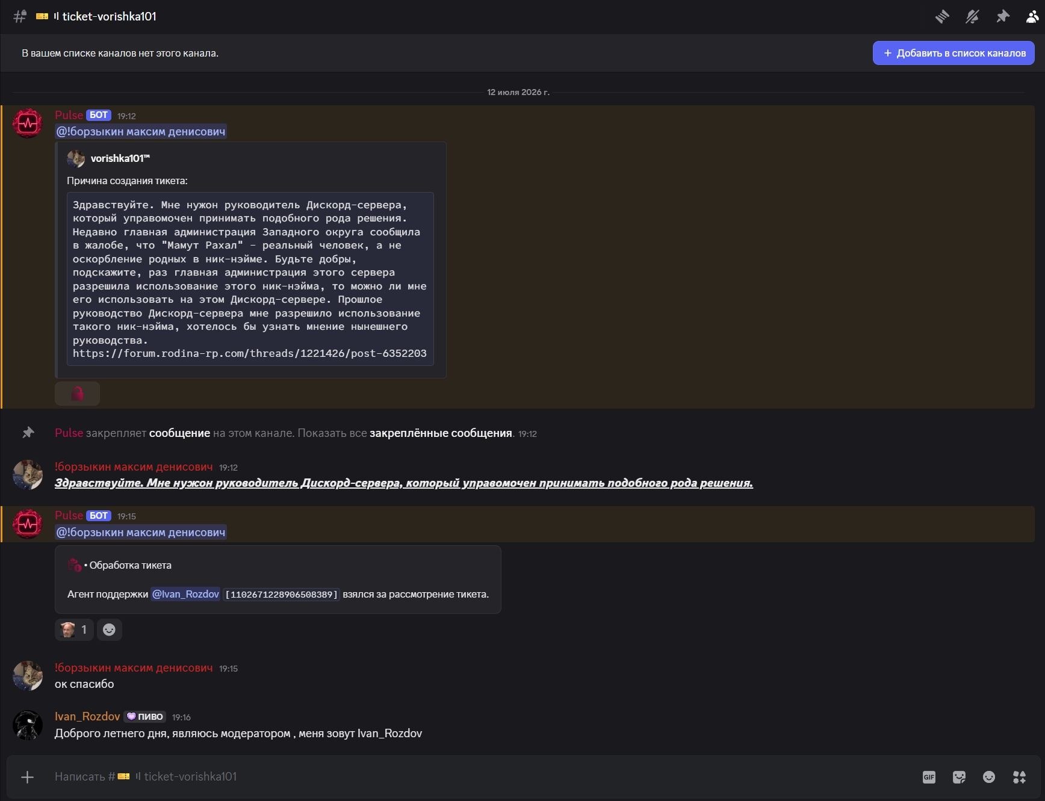Add reaction with the smiley button

[109, 629]
